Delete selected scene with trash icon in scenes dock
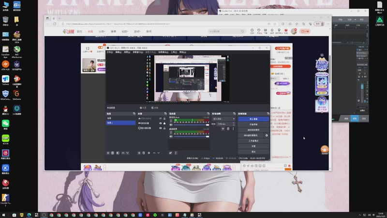 click(113, 153)
